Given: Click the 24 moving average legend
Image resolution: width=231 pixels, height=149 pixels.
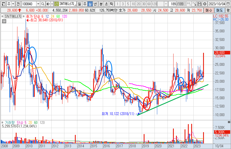Looking at the screenshot, I should pos(53,16).
